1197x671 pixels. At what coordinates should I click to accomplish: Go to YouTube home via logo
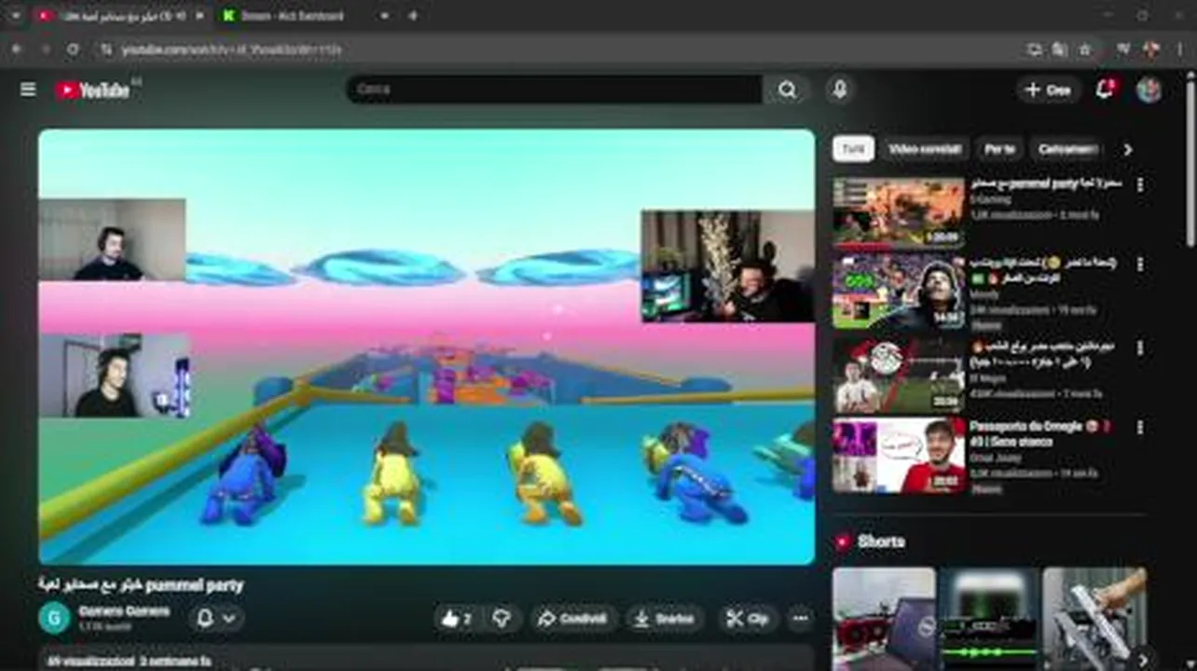pyautogui.click(x=92, y=89)
